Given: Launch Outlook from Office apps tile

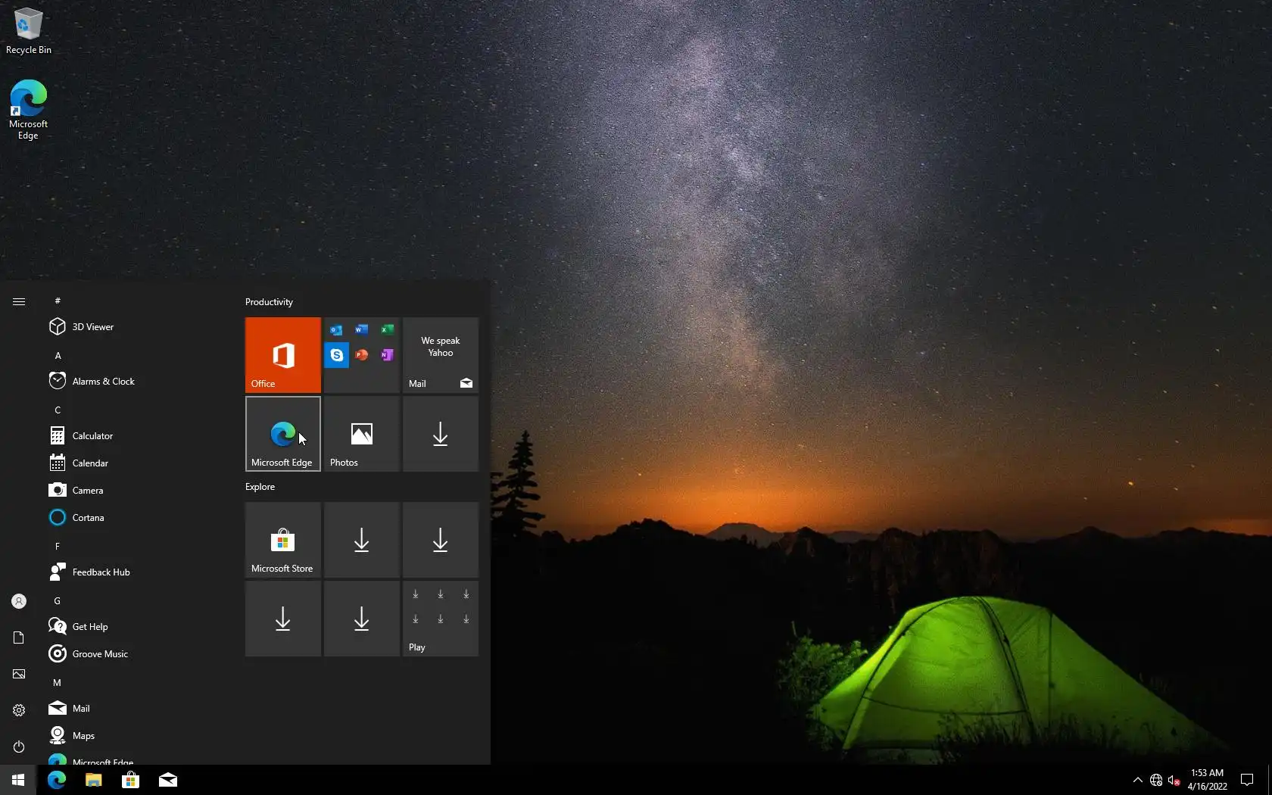Looking at the screenshot, I should click(x=336, y=329).
